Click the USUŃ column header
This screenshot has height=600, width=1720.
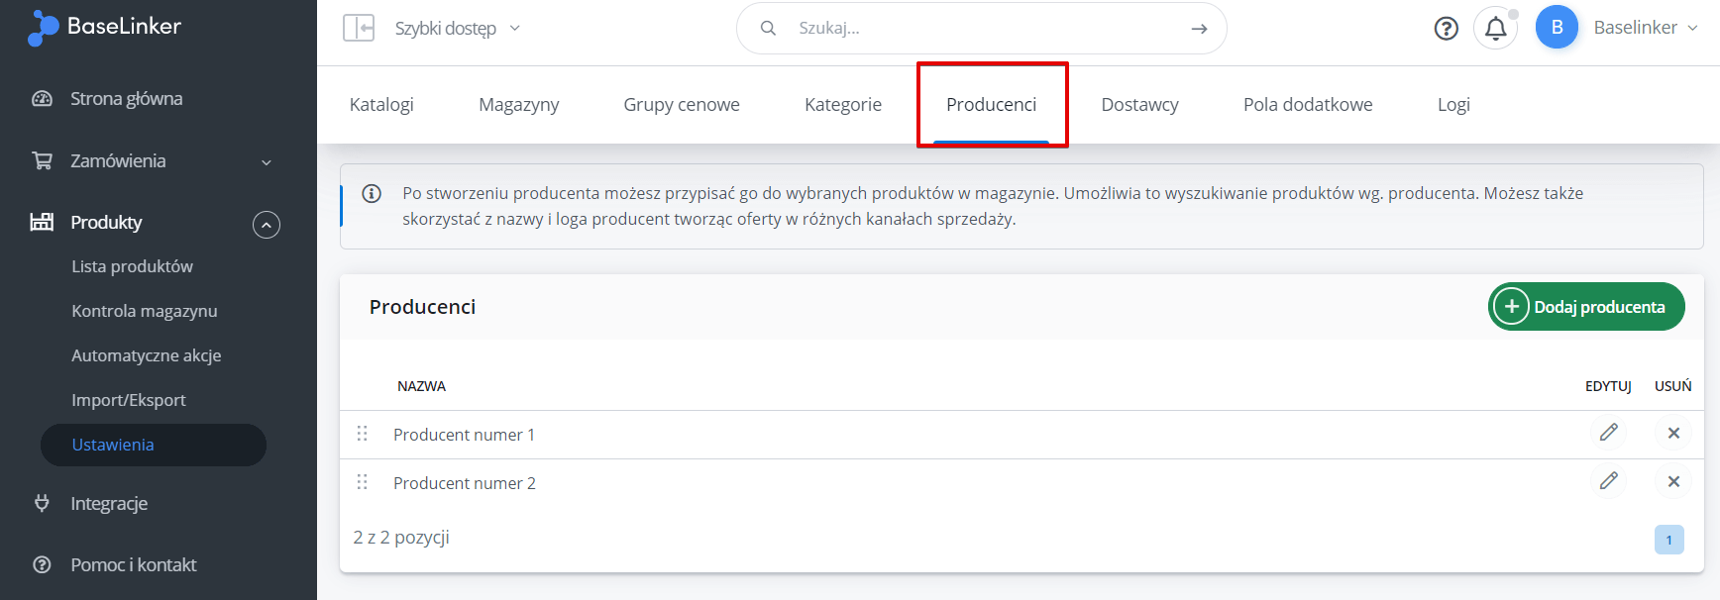1673,386
